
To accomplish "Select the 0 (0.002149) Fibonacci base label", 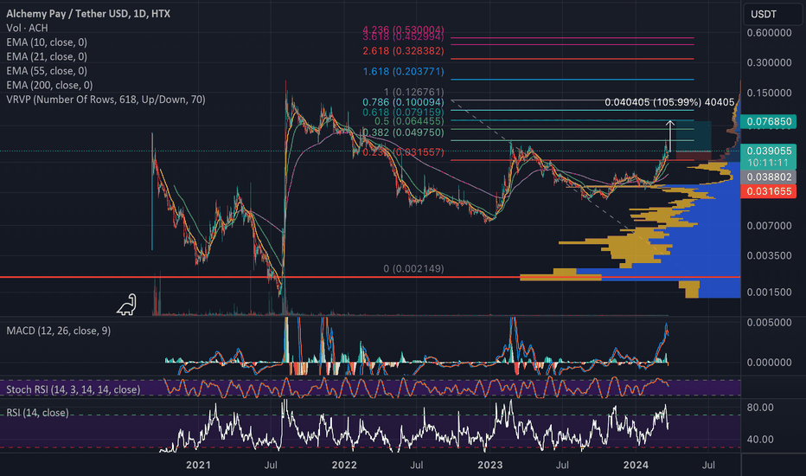I will tap(413, 268).
